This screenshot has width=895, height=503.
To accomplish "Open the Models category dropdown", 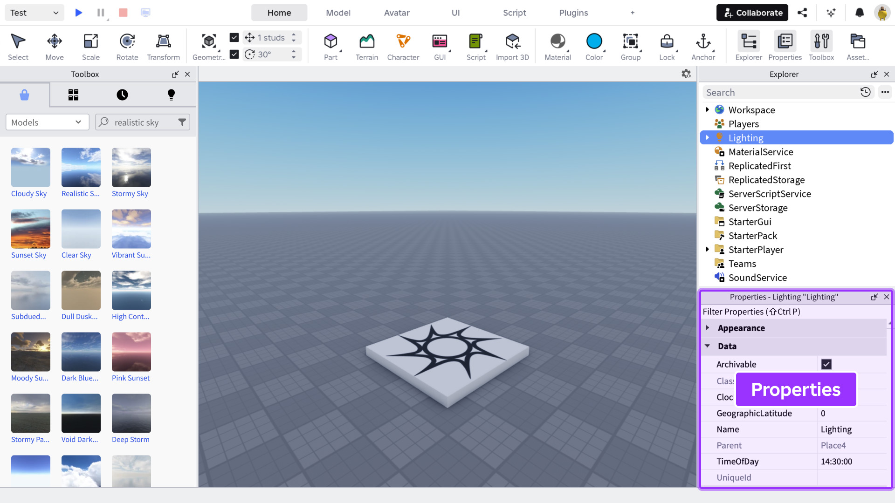I will click(47, 122).
